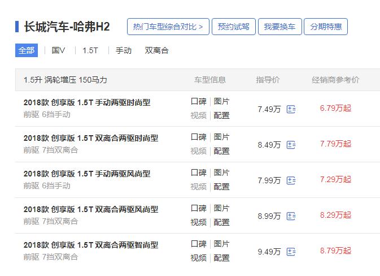Open 图片 for 双离合两驱时尚型 row
Image resolution: width=380 pixels, height=276 pixels.
[x=221, y=137]
